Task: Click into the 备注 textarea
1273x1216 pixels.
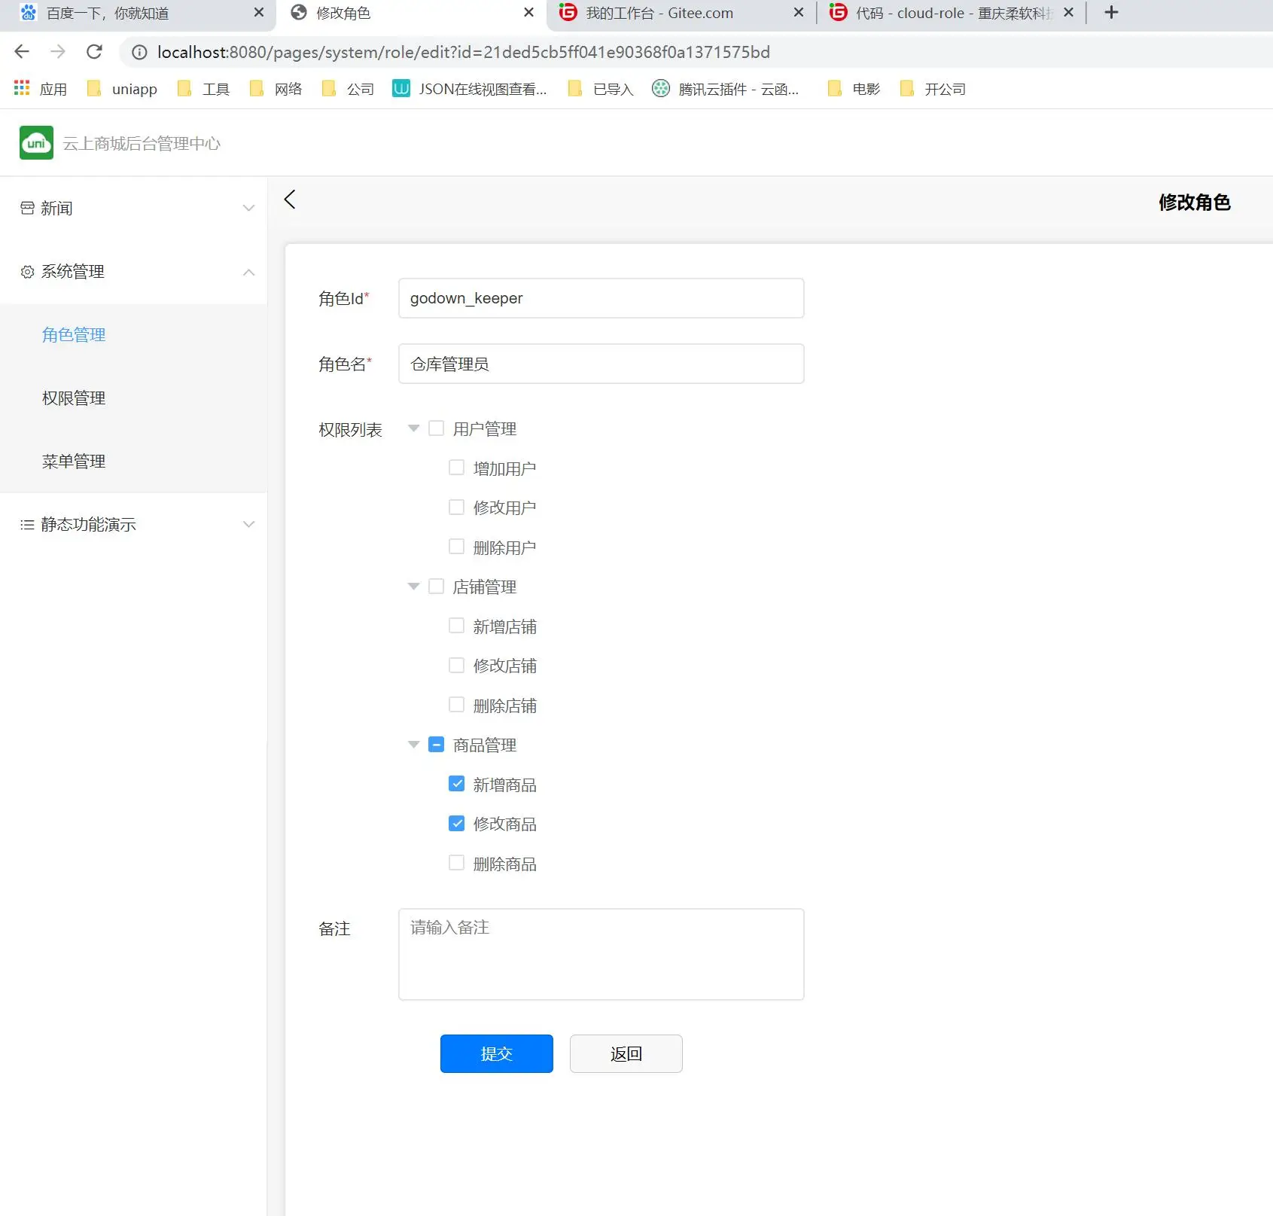Action: point(601,955)
